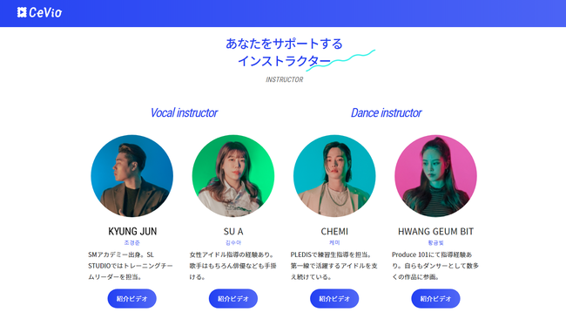The height and width of the screenshot is (319, 566).
Task: Click Kyung Jun's Korean name text
Action: click(131, 243)
